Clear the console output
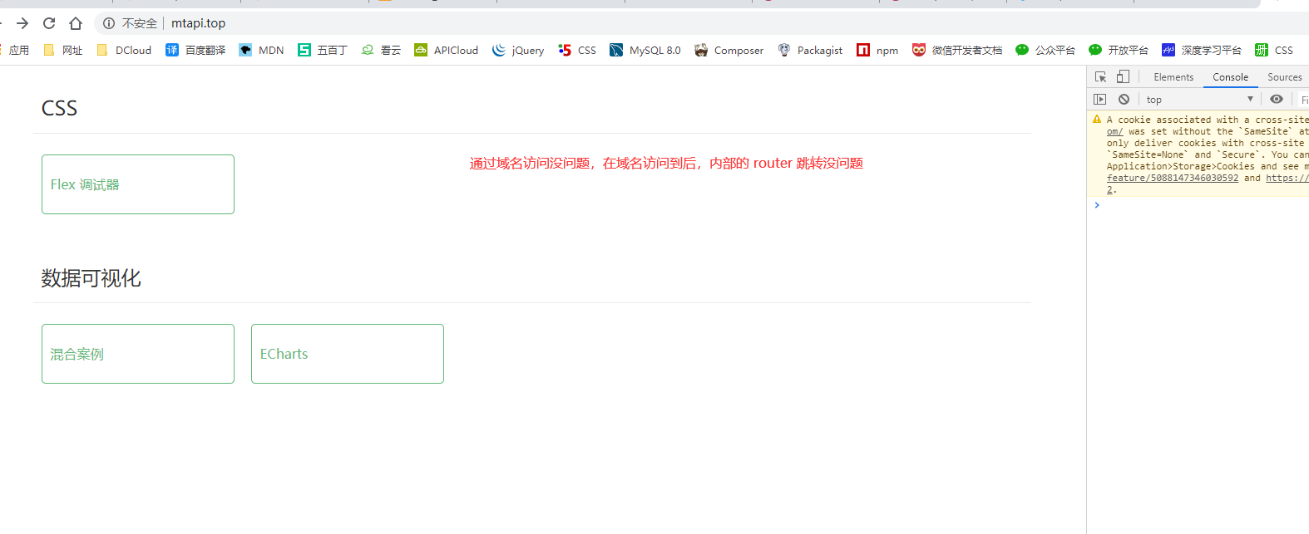 pyautogui.click(x=1124, y=99)
